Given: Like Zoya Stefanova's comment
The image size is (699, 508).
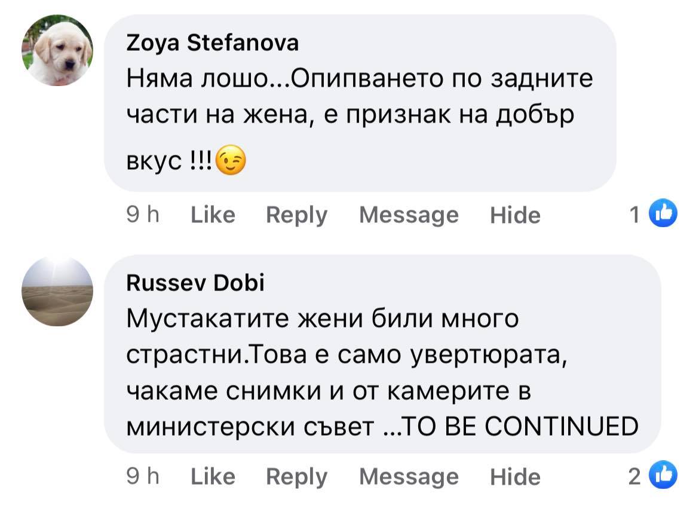Looking at the screenshot, I should (x=213, y=215).
